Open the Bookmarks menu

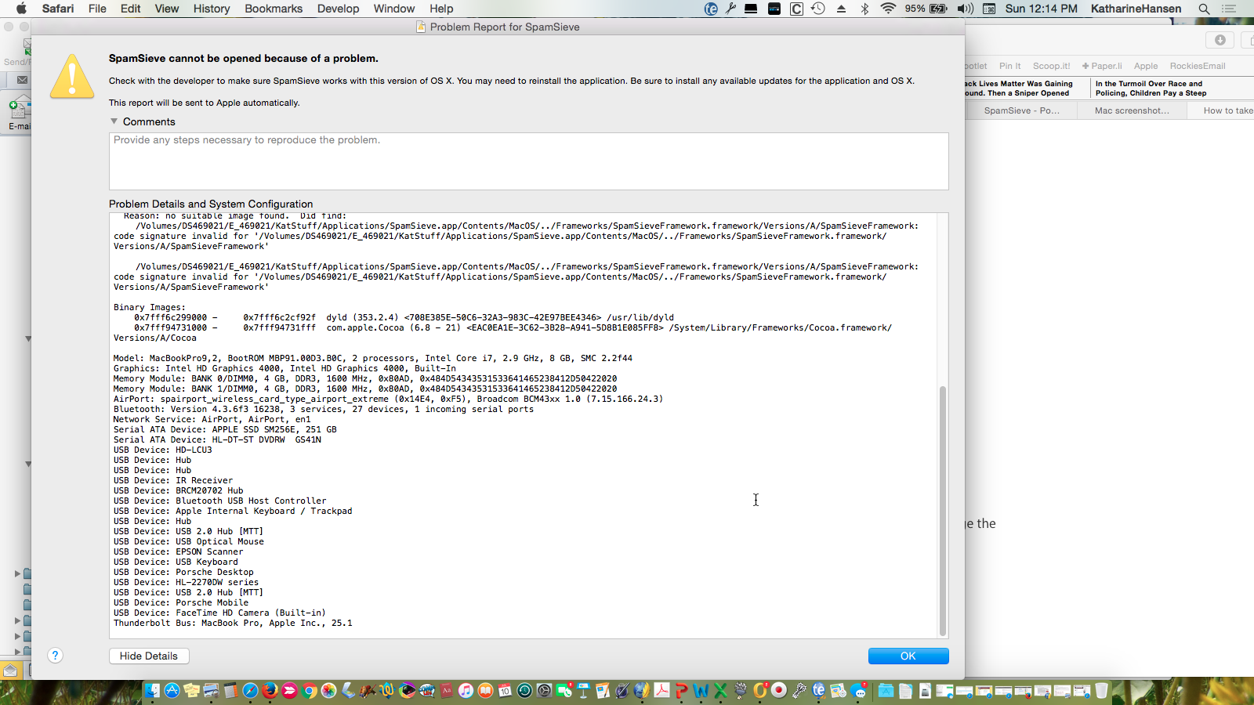click(274, 9)
